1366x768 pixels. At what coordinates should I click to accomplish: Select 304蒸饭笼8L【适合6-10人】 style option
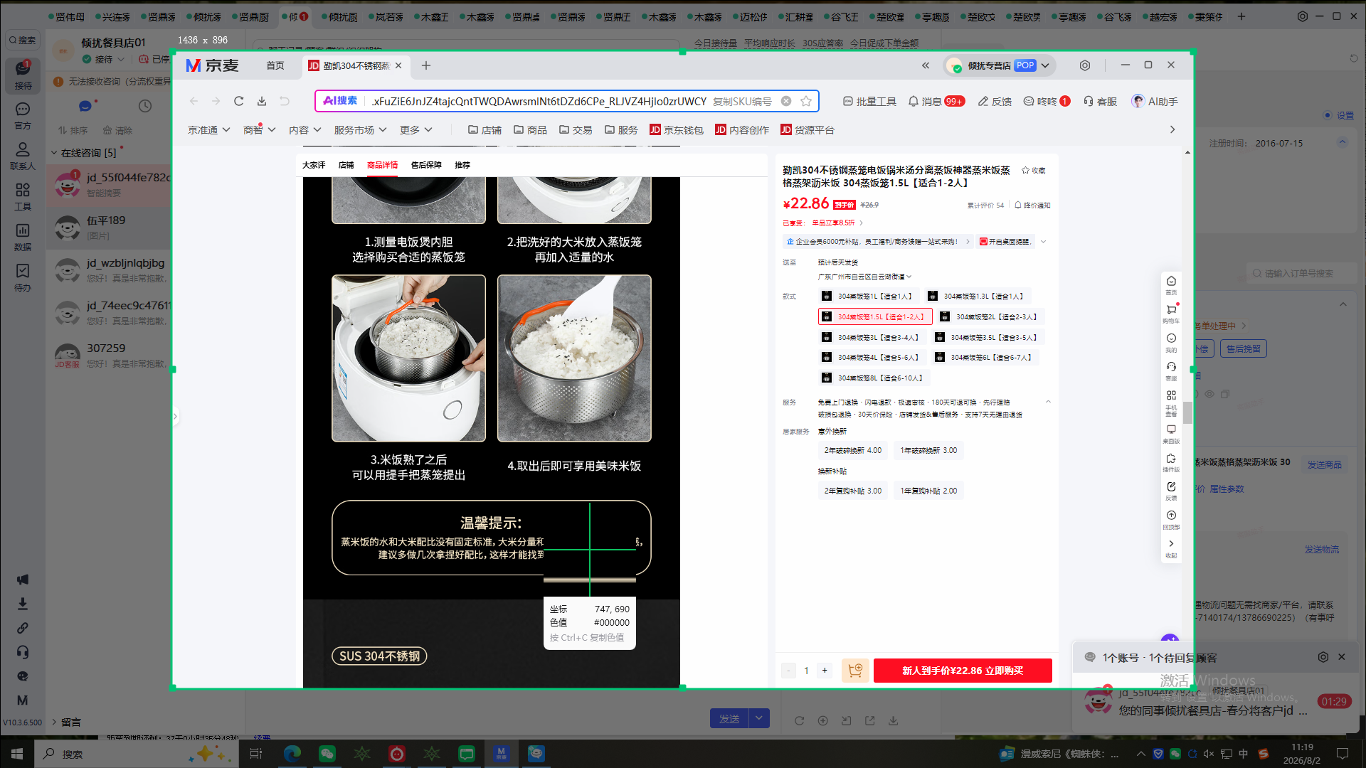click(874, 378)
